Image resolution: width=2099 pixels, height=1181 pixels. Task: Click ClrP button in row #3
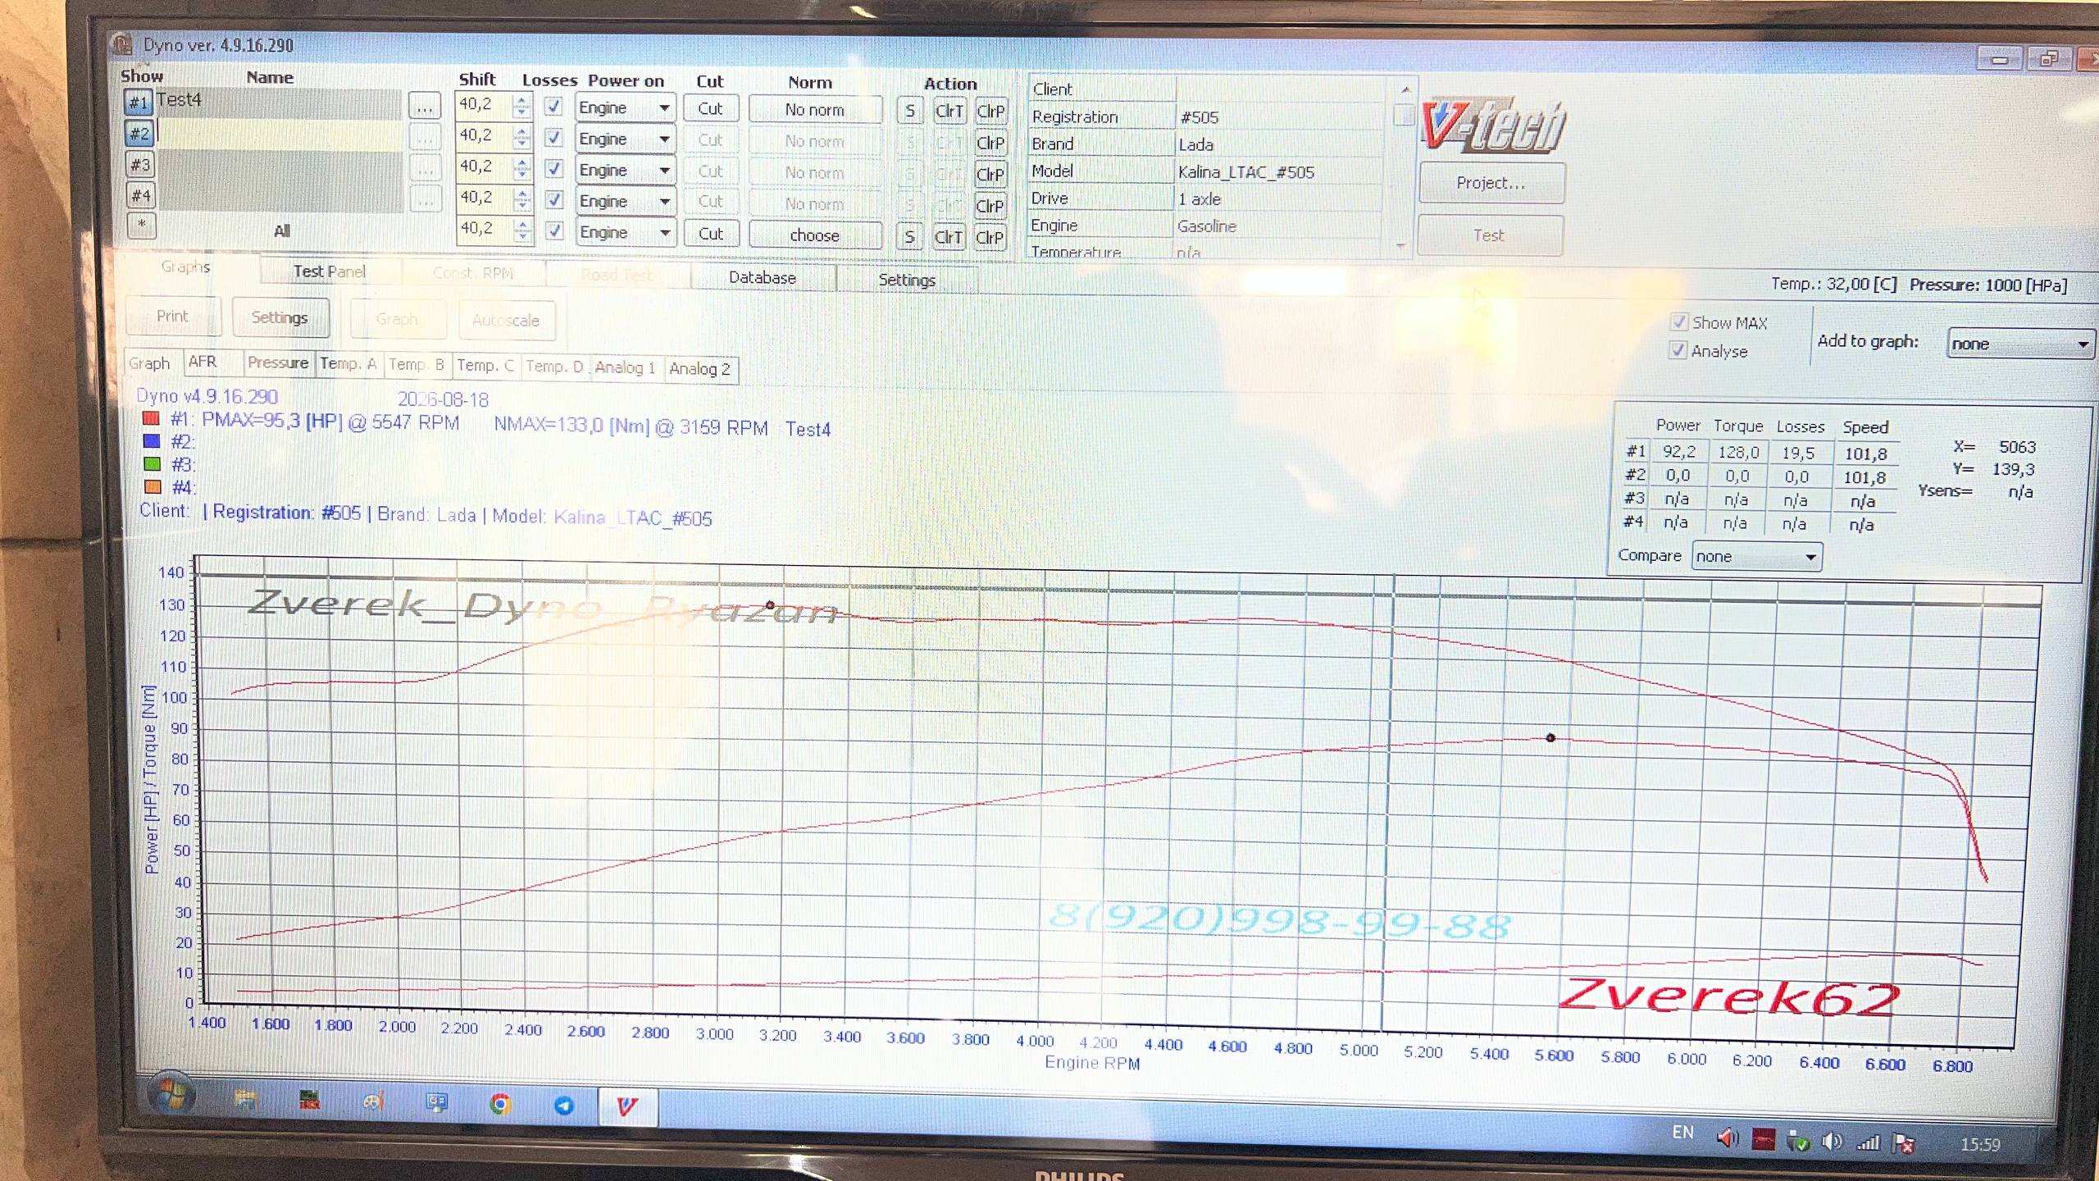pyautogui.click(x=990, y=175)
